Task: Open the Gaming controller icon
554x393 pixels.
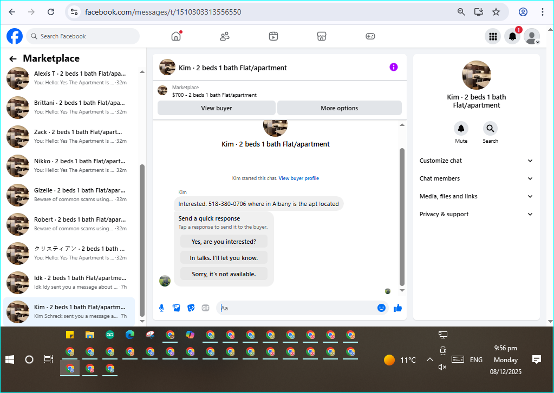Action: click(370, 36)
